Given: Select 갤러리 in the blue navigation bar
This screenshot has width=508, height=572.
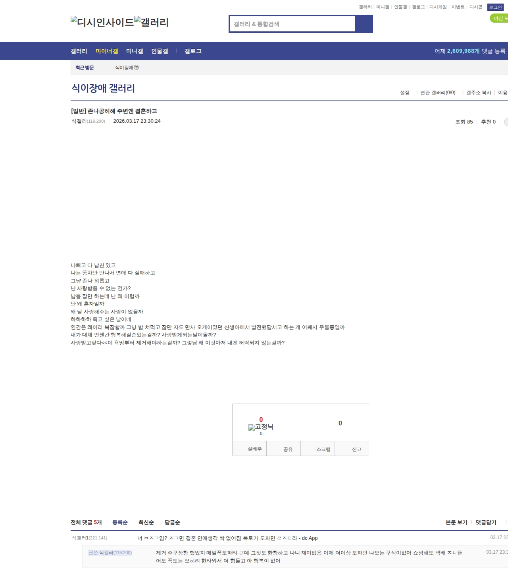Looking at the screenshot, I should 79,51.
